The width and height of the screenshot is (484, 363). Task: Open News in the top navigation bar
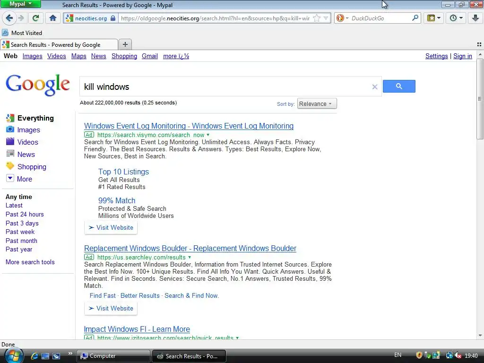coord(98,56)
